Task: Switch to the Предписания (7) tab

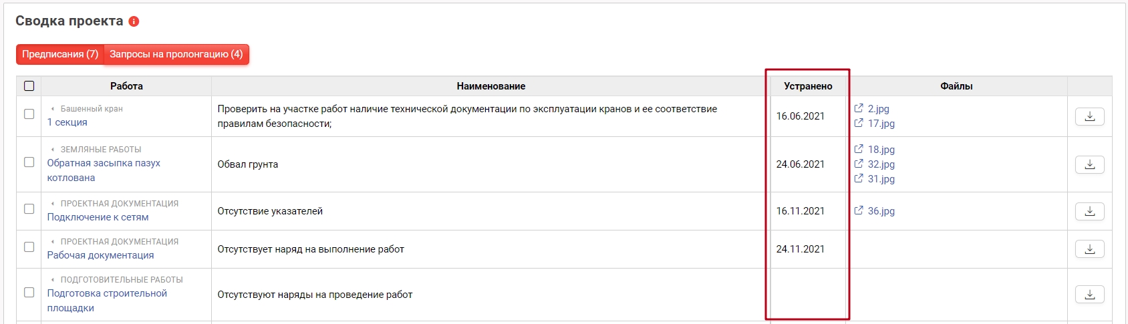Action: [x=60, y=54]
